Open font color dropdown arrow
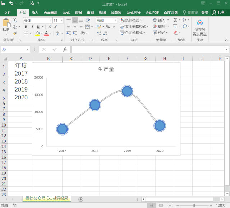Screen dimensions: 230x208 tap(51, 33)
